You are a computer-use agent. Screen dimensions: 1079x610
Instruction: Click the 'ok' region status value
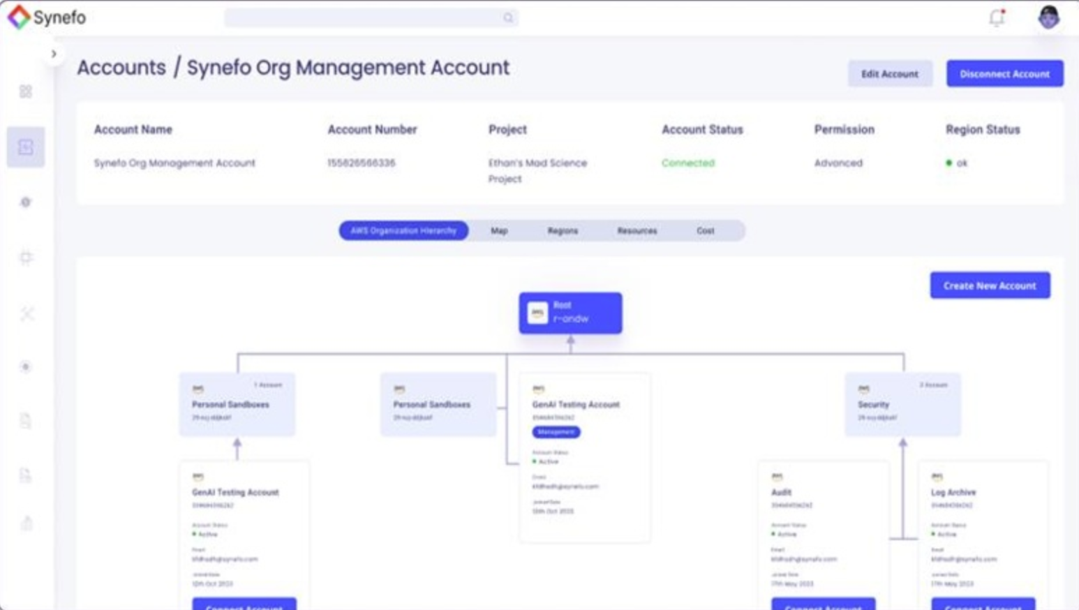[957, 163]
